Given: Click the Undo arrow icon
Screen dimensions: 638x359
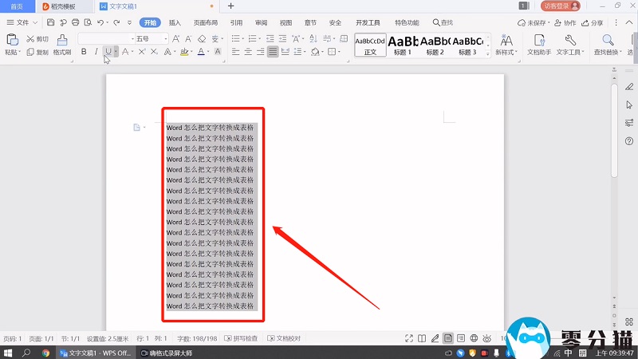Looking at the screenshot, I should pyautogui.click(x=98, y=23).
